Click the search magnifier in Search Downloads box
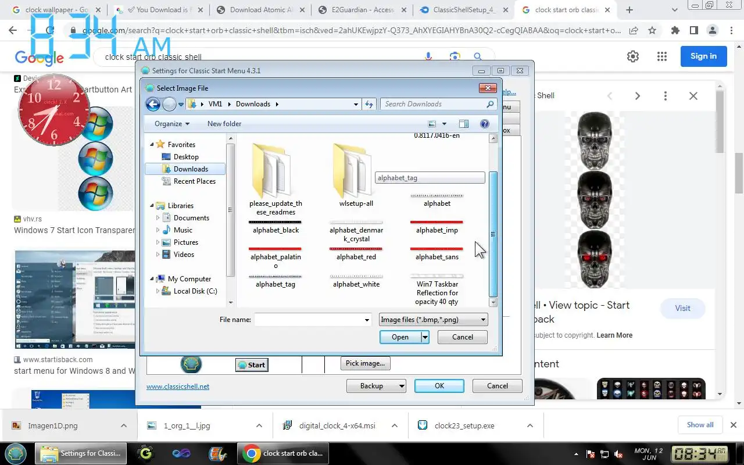The height and width of the screenshot is (465, 744). (x=489, y=104)
